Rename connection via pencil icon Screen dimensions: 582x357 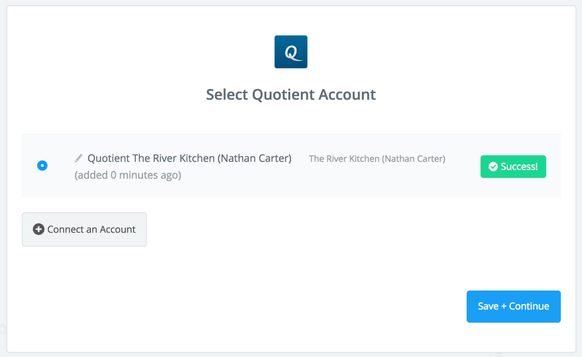point(79,158)
